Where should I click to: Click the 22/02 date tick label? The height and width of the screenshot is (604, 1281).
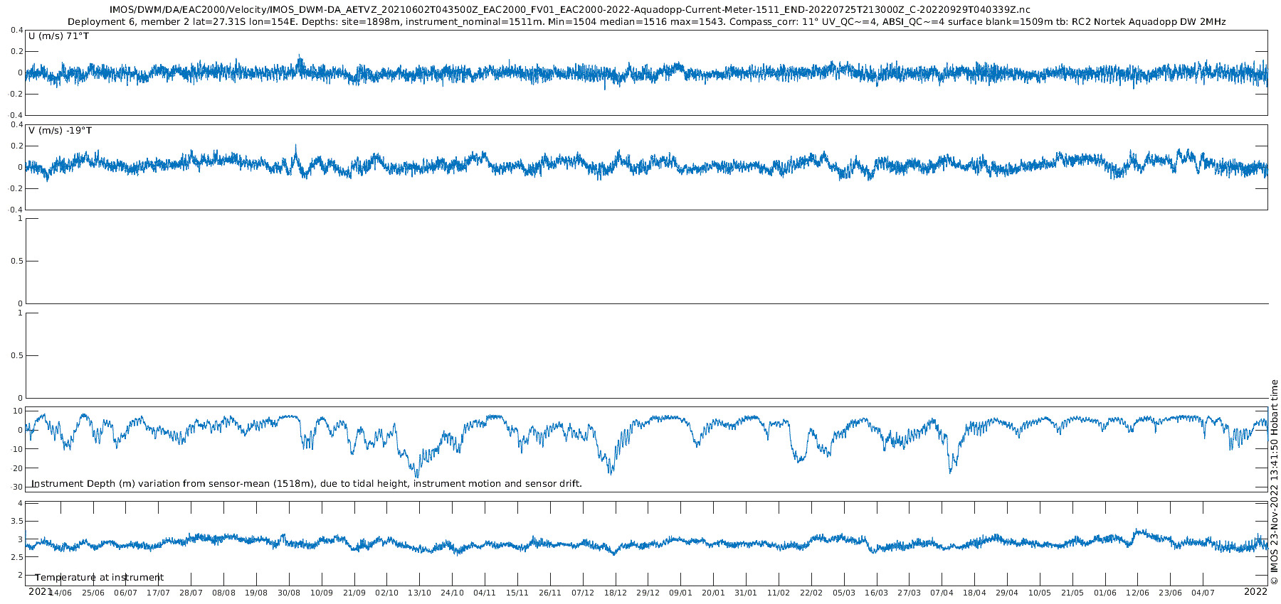tap(811, 593)
